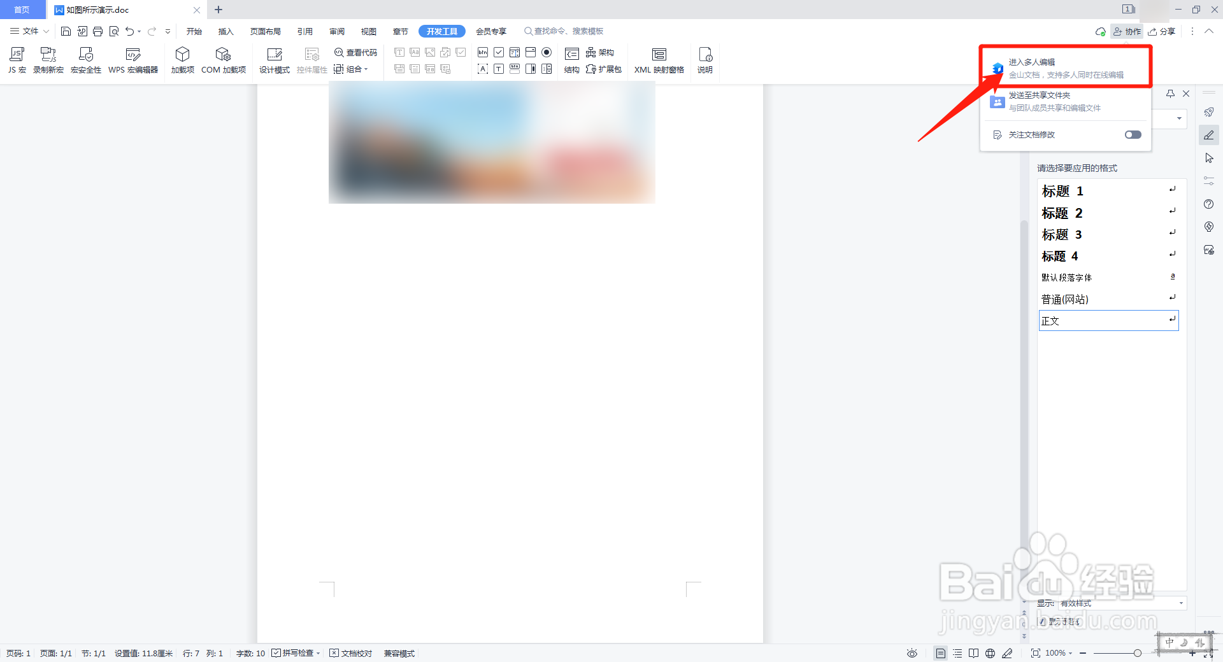Click the blurred image in document
The image size is (1223, 662).
[492, 143]
